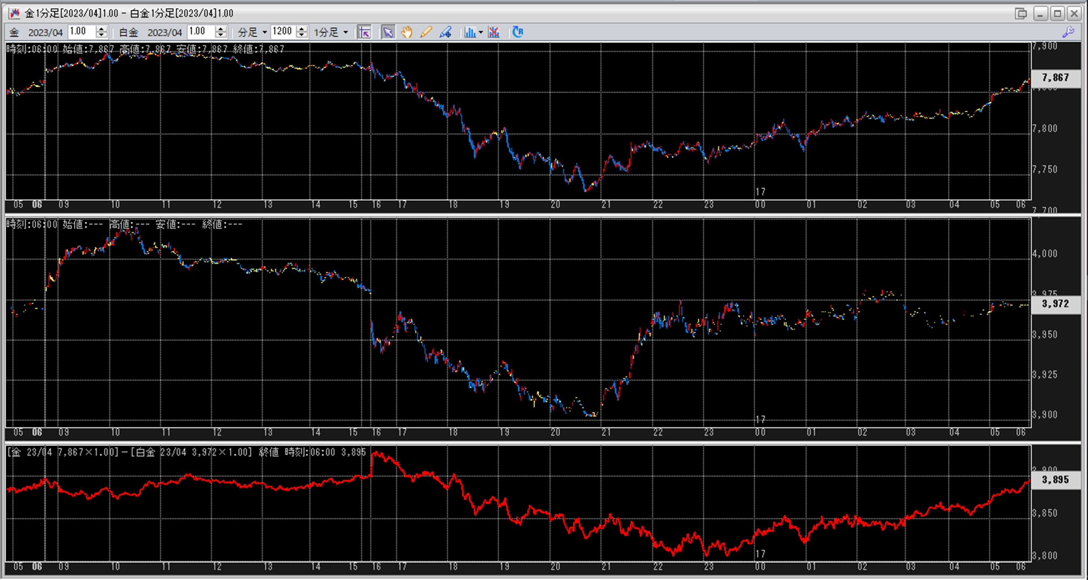Click the delete indicators chart icon

point(494,32)
